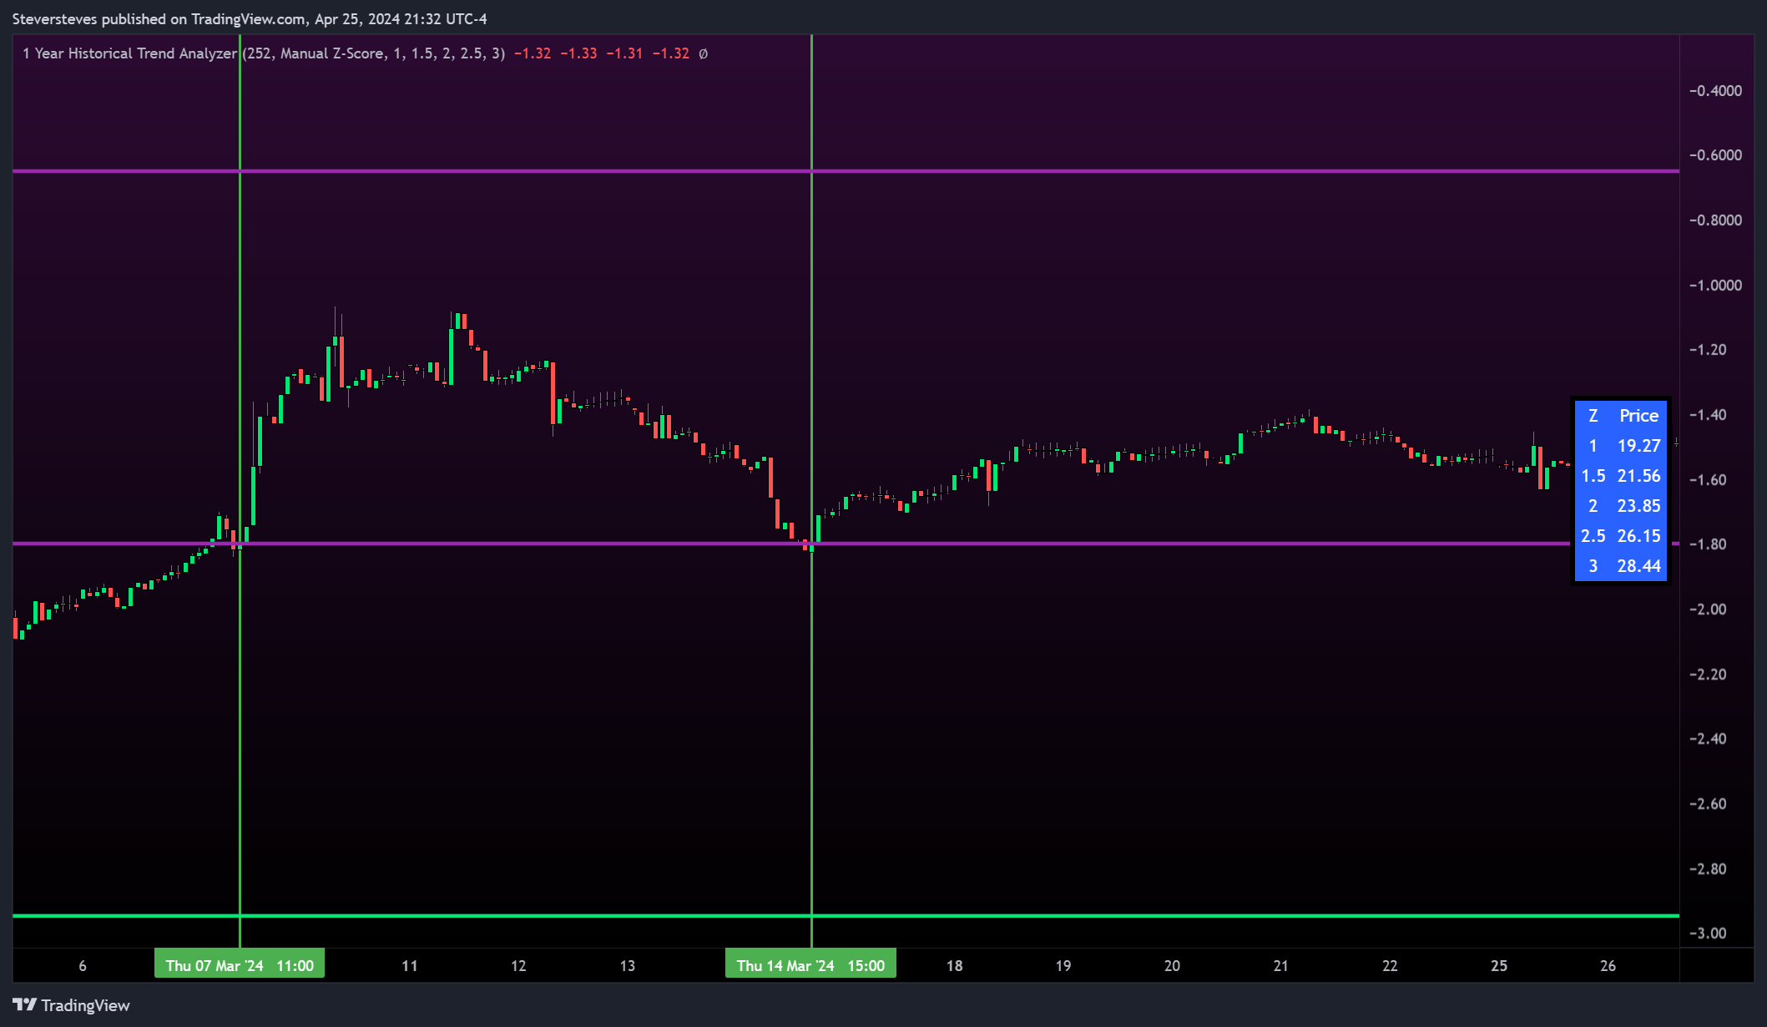Click the -2.00 axis label
Screen dimensions: 1767x1027
pos(1708,610)
